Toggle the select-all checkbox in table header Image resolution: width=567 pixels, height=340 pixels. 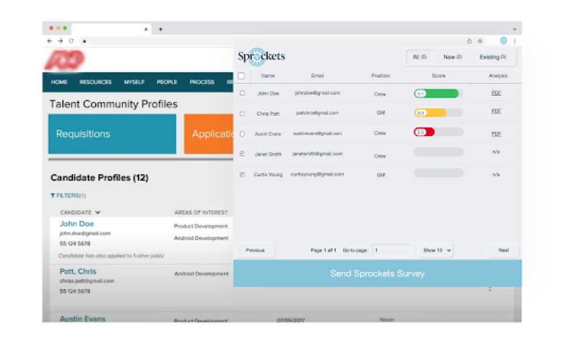(x=241, y=76)
